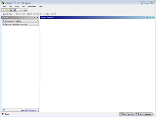The width and height of the screenshot is (156, 117).
Task: Click the Show 2 Messages button
Action: pos(143,114)
